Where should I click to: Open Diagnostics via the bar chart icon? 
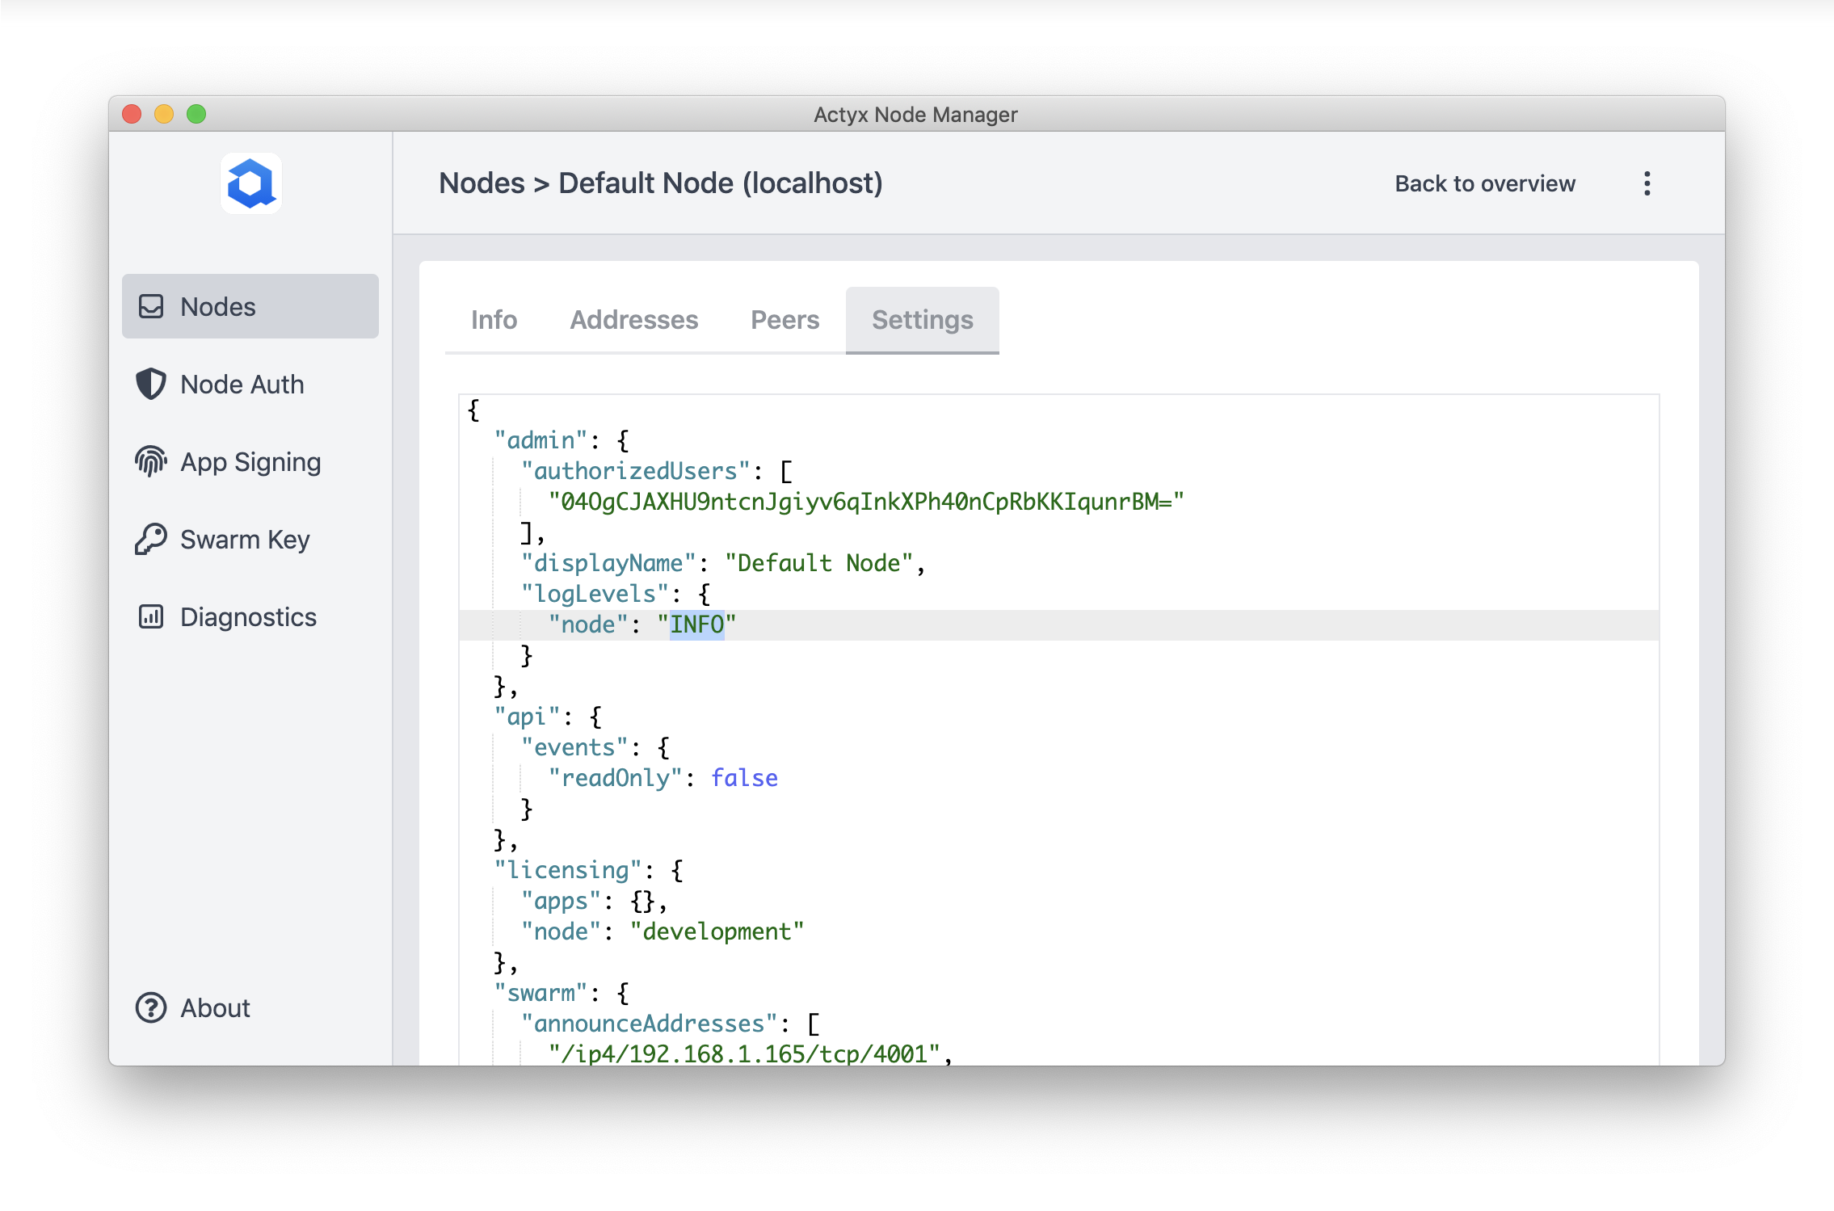[150, 616]
